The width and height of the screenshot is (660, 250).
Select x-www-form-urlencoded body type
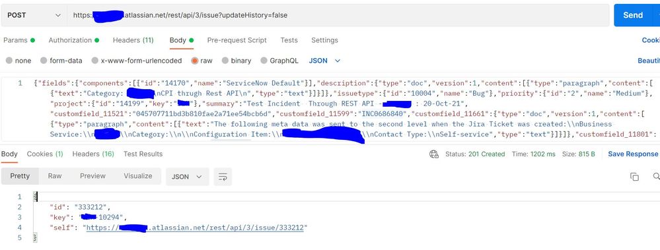coord(137,61)
